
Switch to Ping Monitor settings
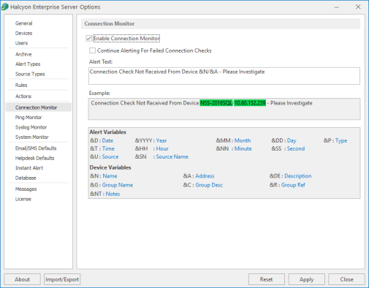point(28,118)
